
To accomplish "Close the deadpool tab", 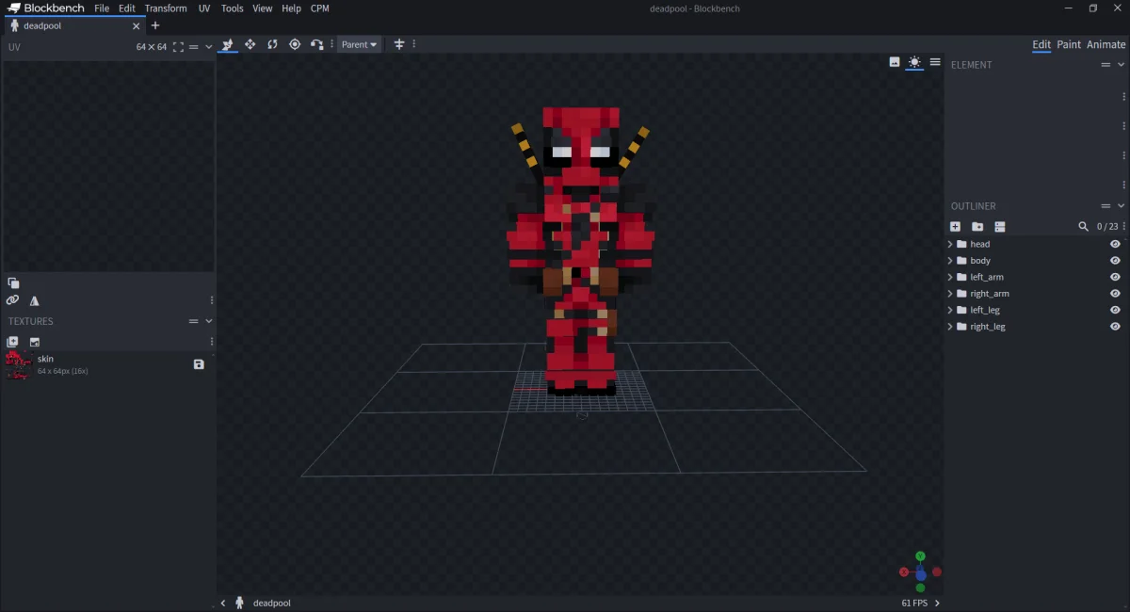I will coord(137,26).
